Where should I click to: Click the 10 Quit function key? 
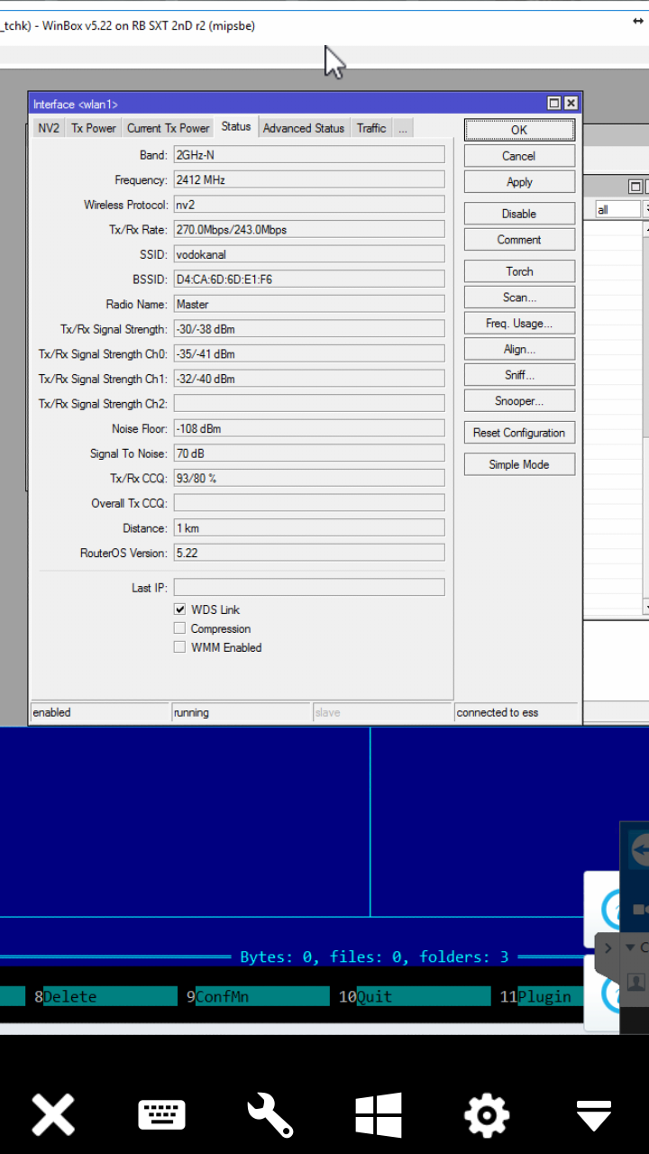click(x=415, y=996)
